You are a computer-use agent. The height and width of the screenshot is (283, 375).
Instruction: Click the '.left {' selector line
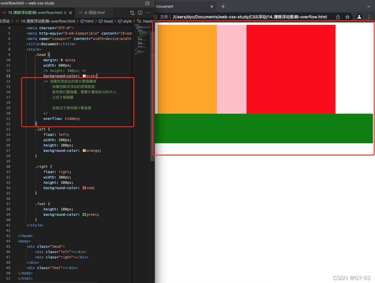[x=42, y=129]
